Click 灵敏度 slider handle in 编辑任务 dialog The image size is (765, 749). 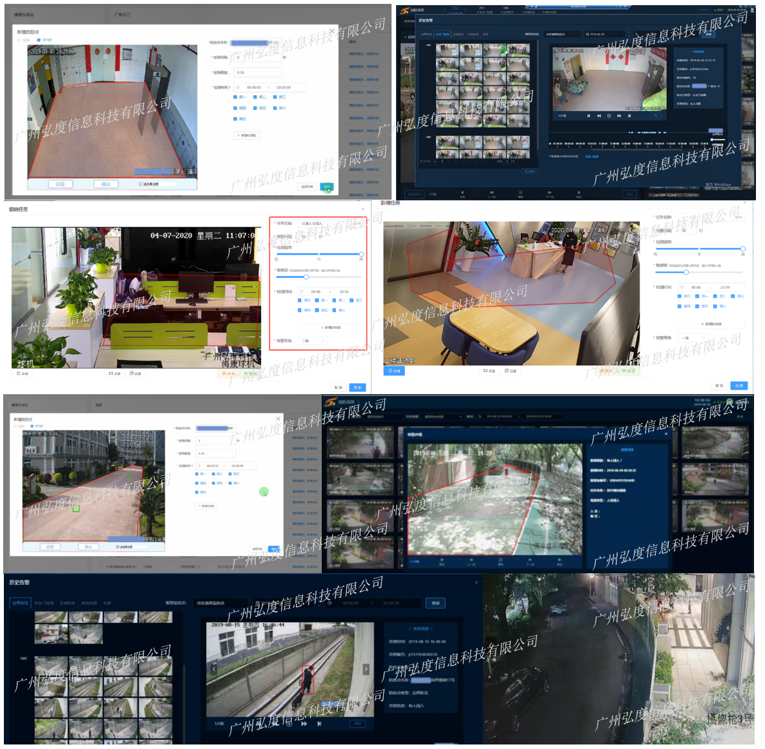point(306,277)
